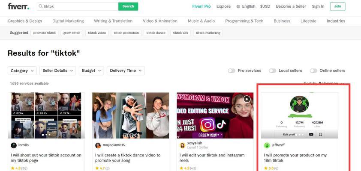This screenshot has height=171, width=361.
Task: Click the 5.0 star rating on jeffreyff gig
Action: [x=271, y=168]
